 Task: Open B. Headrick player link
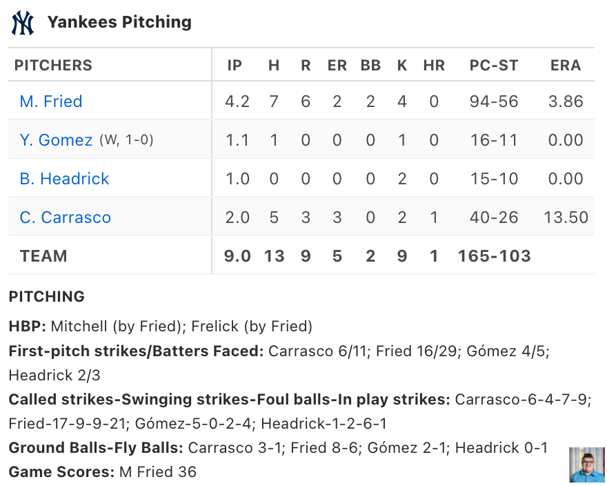click(x=64, y=179)
